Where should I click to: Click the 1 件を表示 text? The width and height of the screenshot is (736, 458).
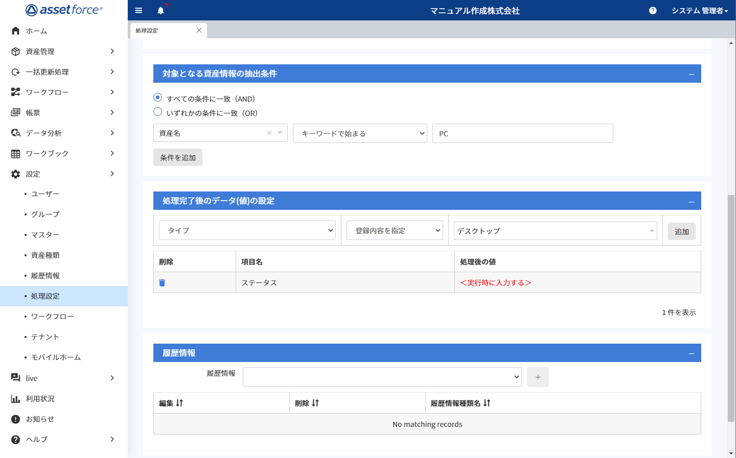[x=679, y=312]
